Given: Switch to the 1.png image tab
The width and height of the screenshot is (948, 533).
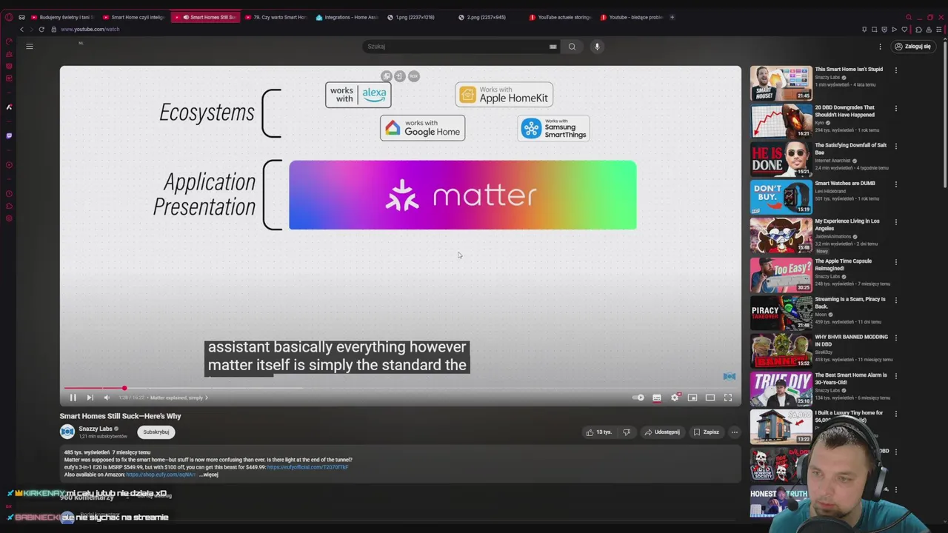Looking at the screenshot, I should (418, 17).
